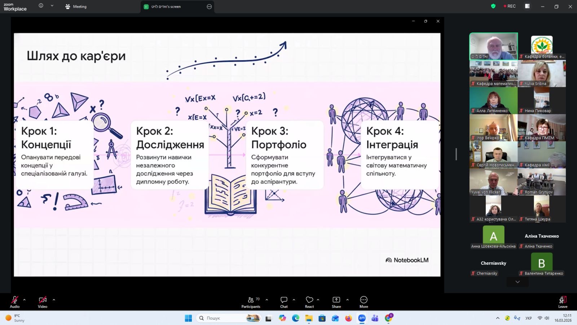This screenshot has height=325, width=577.
Task: Expand audio settings arrow
Action: tap(25, 300)
